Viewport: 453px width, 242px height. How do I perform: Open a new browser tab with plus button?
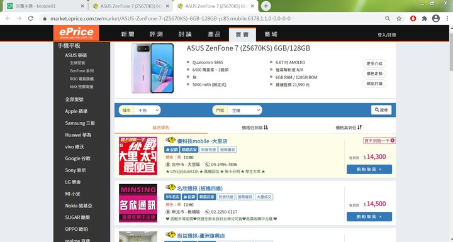(x=266, y=6)
